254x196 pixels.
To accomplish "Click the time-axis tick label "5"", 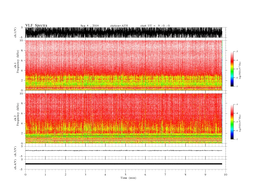I will [x=125, y=175].
